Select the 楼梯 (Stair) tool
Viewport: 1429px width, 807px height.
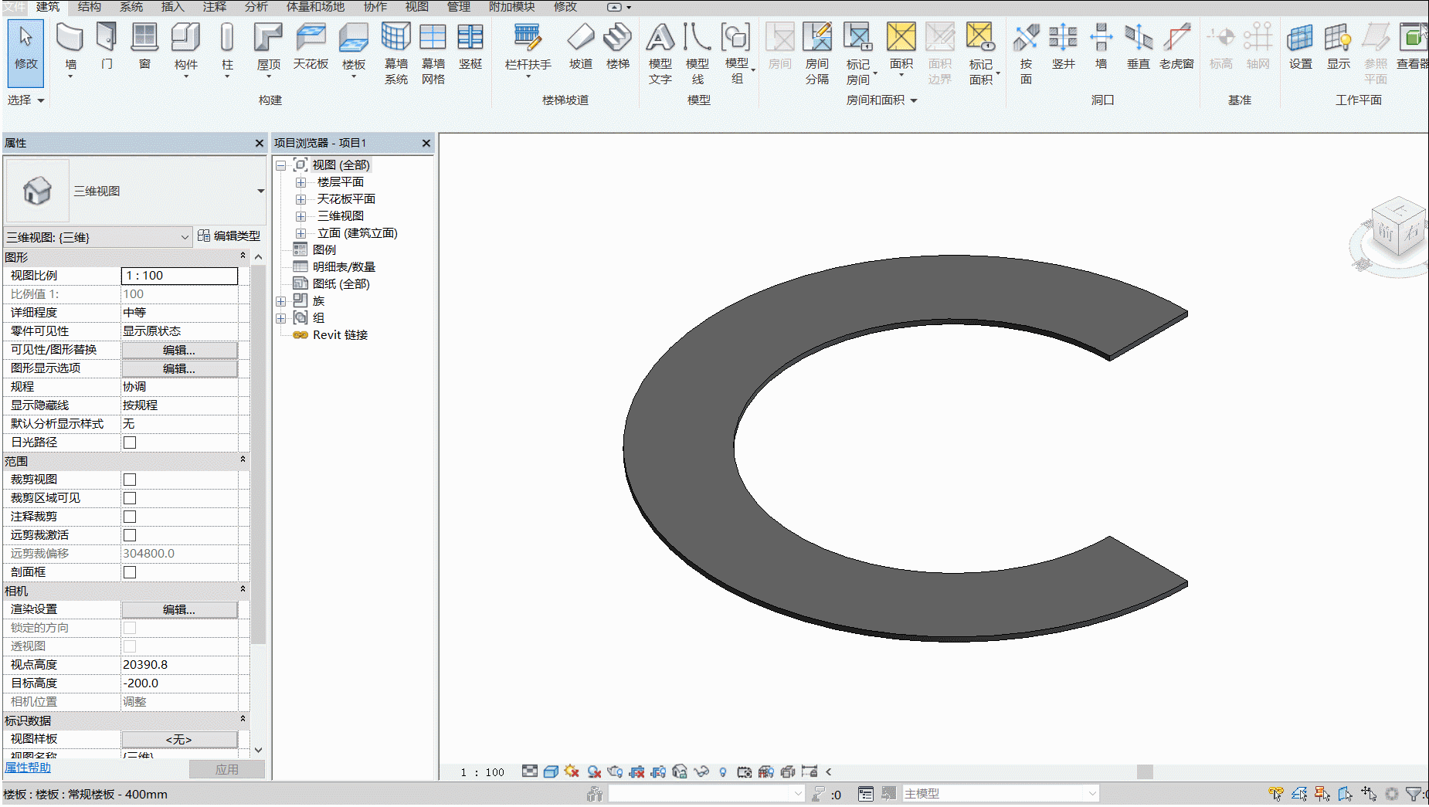click(618, 46)
